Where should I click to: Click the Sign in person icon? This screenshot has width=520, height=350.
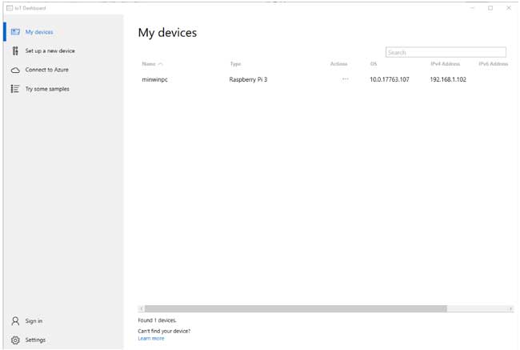click(15, 321)
